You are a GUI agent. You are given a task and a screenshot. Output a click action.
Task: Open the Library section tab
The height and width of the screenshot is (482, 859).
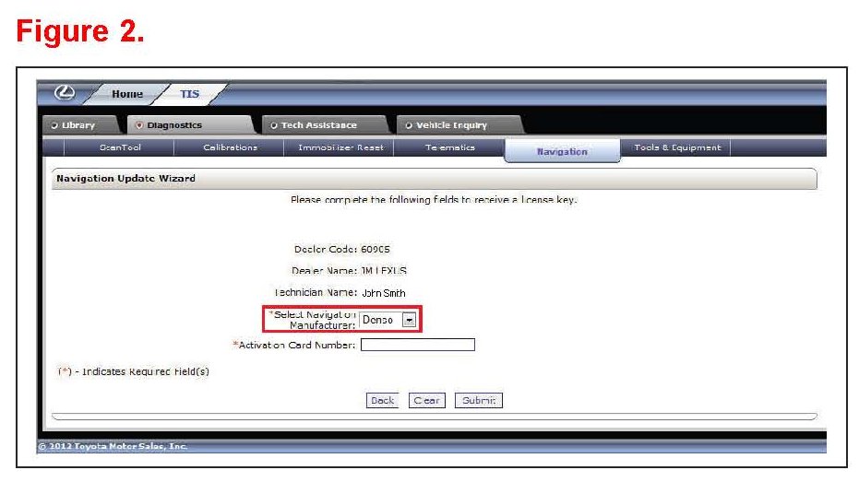point(78,125)
